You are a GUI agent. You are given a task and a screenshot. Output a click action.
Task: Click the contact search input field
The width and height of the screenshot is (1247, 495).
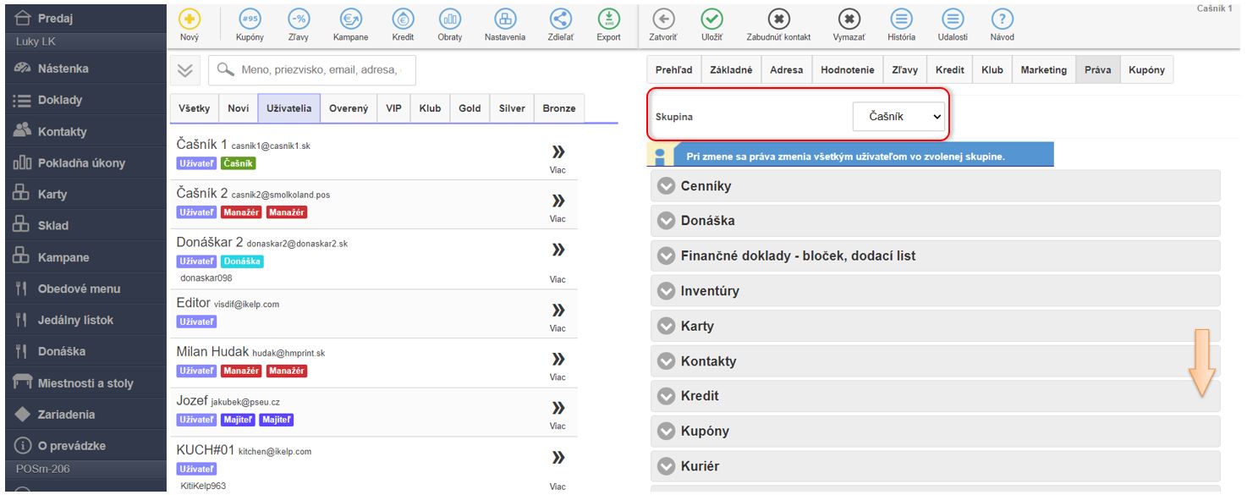321,70
